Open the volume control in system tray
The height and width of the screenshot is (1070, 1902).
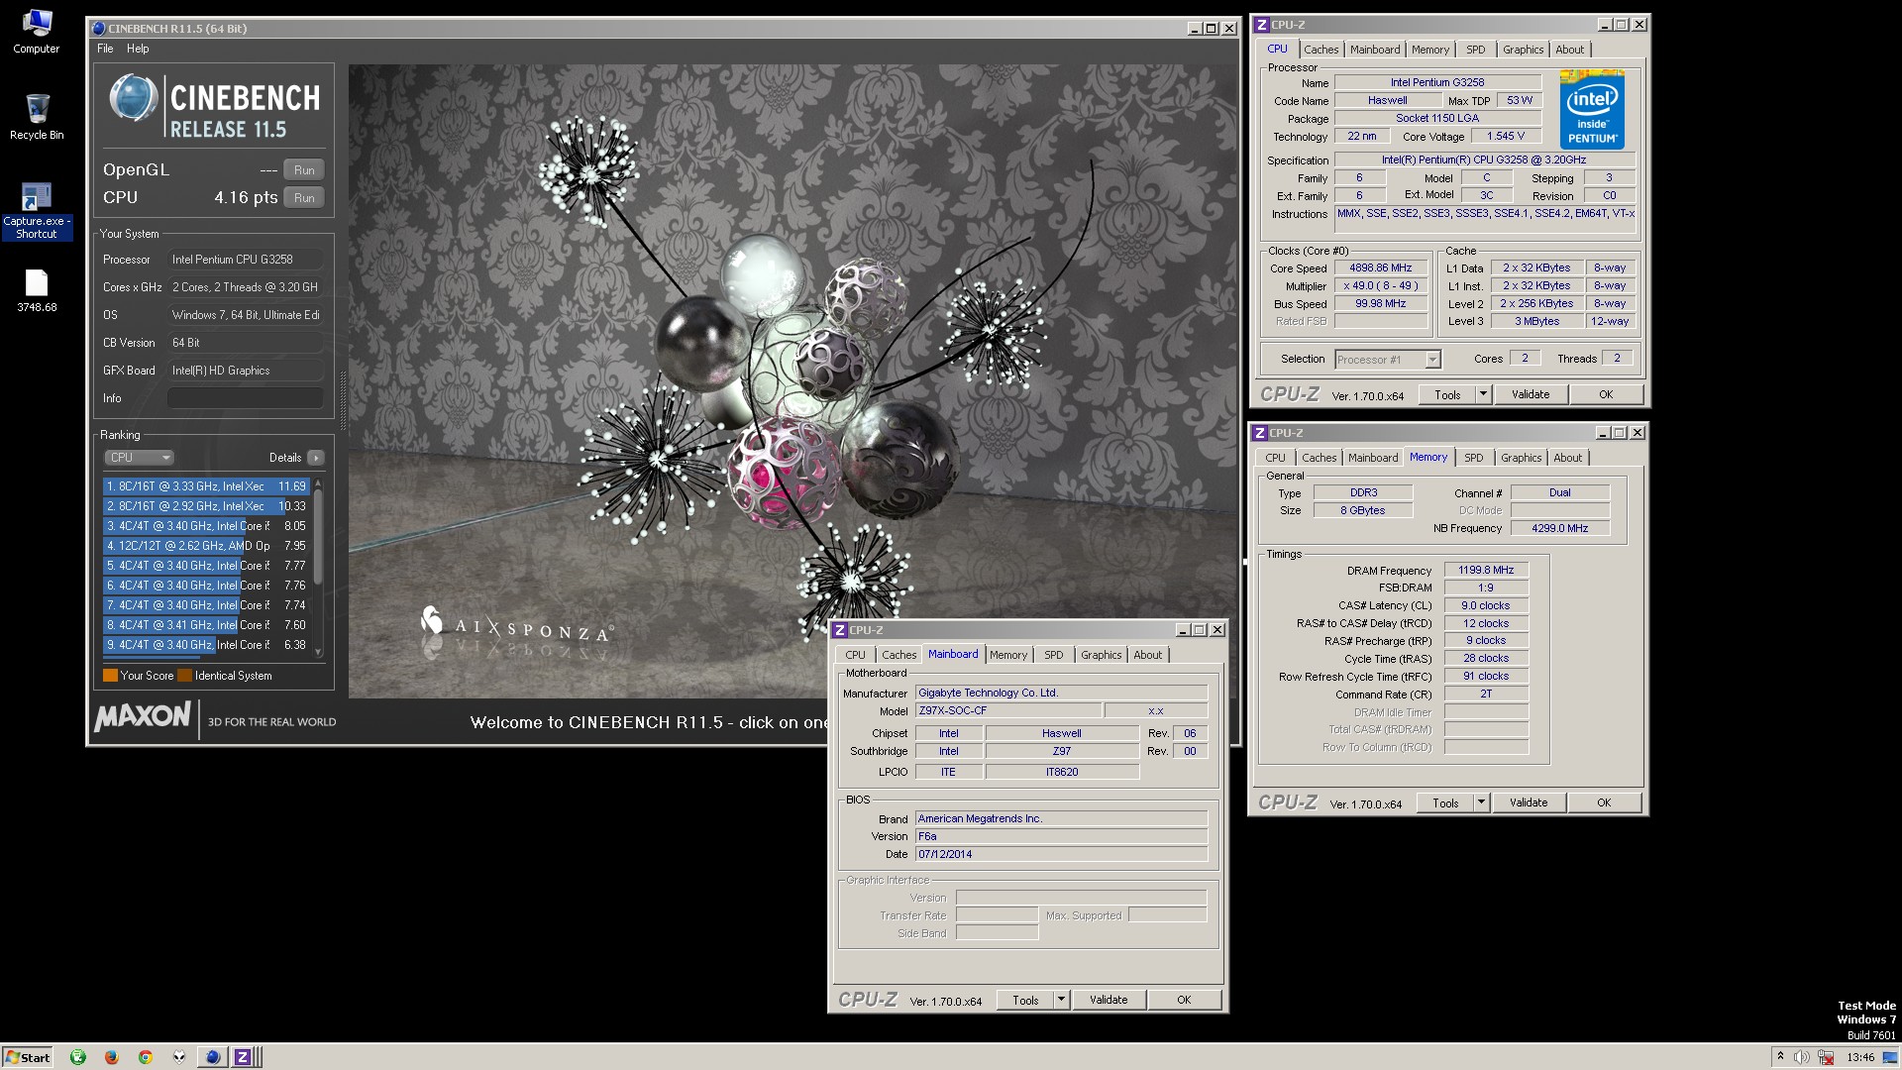coord(1802,1057)
